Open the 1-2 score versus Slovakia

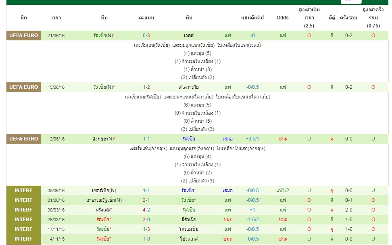pos(146,87)
